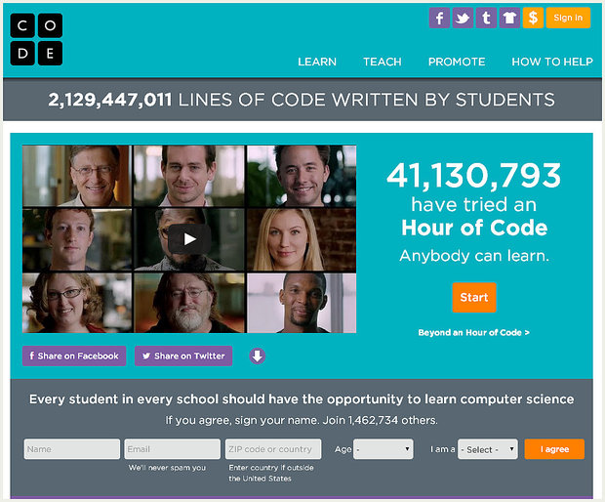
Task: Focus the Email input field
Action: pos(172,449)
